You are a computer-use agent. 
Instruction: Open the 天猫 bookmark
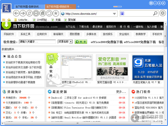[x=56, y=20]
